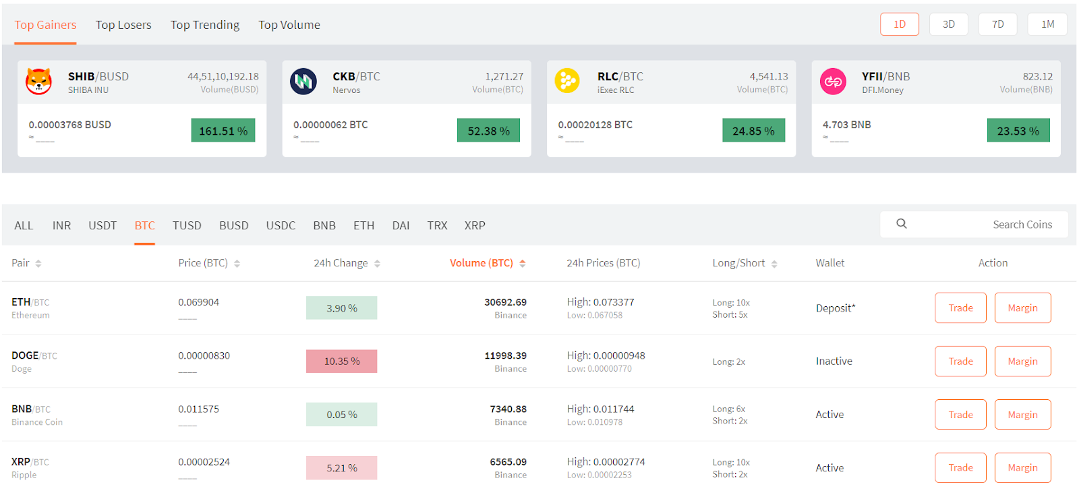The height and width of the screenshot is (493, 1079).
Task: Select the XRP market tab
Action: point(475,225)
